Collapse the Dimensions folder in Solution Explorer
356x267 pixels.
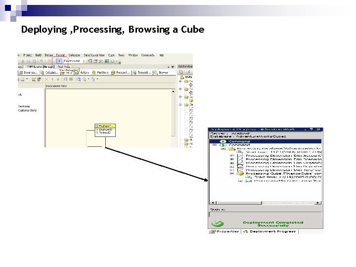click(x=180, y=105)
